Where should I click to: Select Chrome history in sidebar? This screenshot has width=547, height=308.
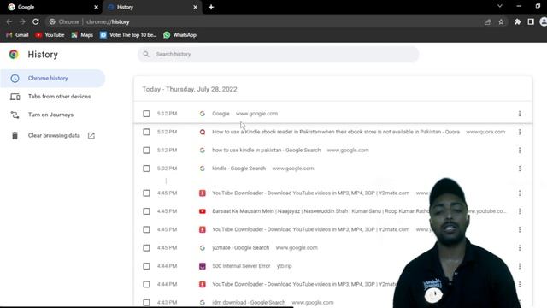(x=52, y=78)
